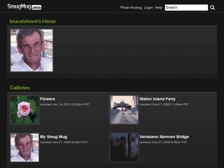The width and height of the screenshot is (224, 168).
Task: Click the Verrazano Narrows Bridge updated date
Action: pos(163,142)
